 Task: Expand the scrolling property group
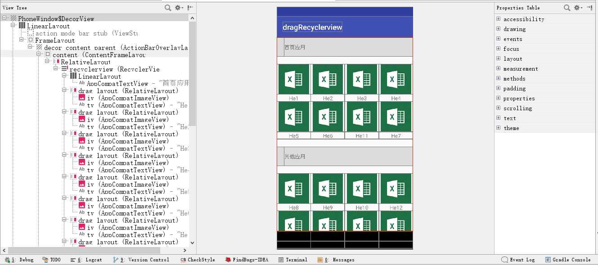click(498, 108)
